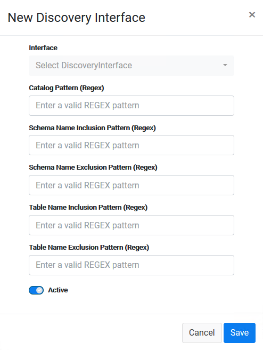Click the Schema Name Exclusion Pattern input
The image size is (263, 350).
(131, 185)
